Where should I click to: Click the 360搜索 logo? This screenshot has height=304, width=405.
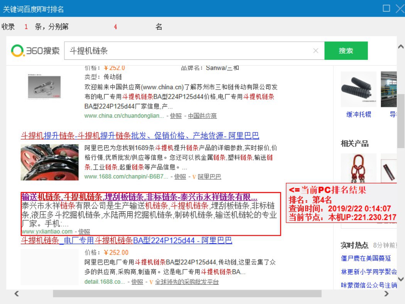(x=35, y=51)
